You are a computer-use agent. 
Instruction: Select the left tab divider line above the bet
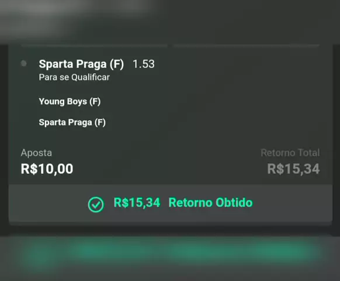[94, 46]
